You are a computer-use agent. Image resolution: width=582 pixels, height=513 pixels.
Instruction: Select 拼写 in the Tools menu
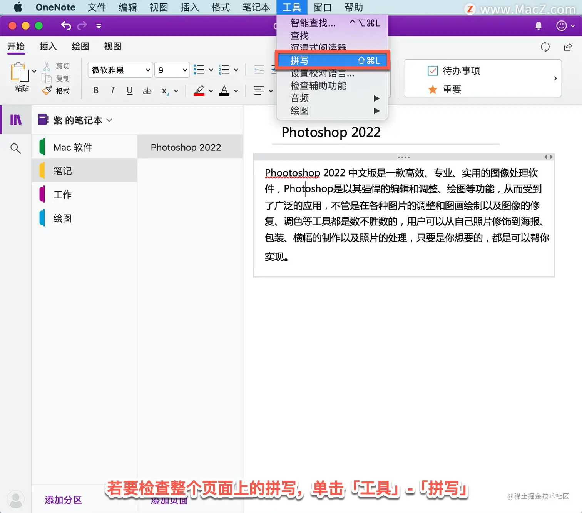click(333, 60)
